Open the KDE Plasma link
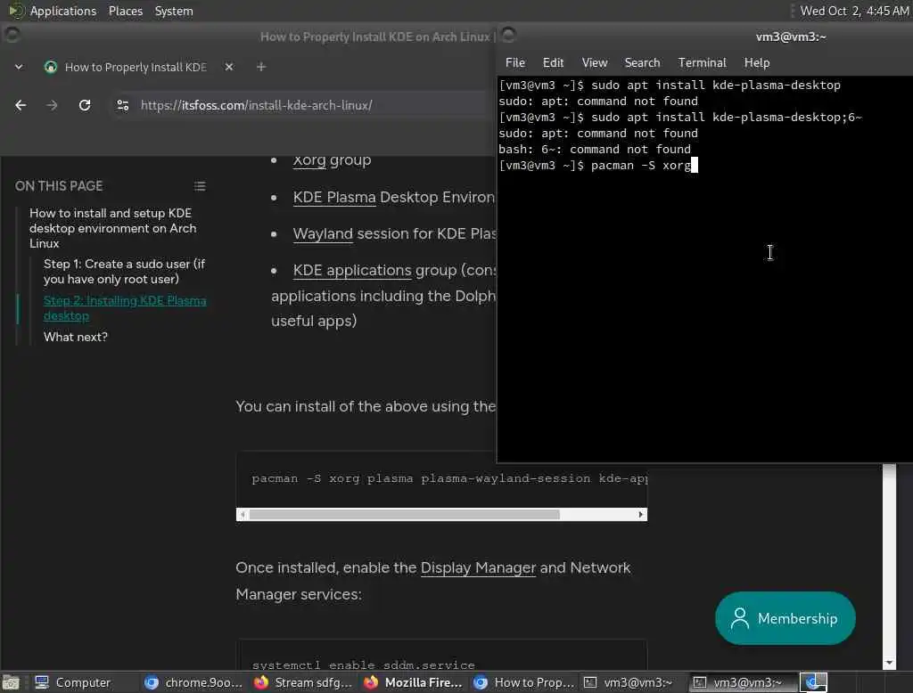 click(334, 197)
